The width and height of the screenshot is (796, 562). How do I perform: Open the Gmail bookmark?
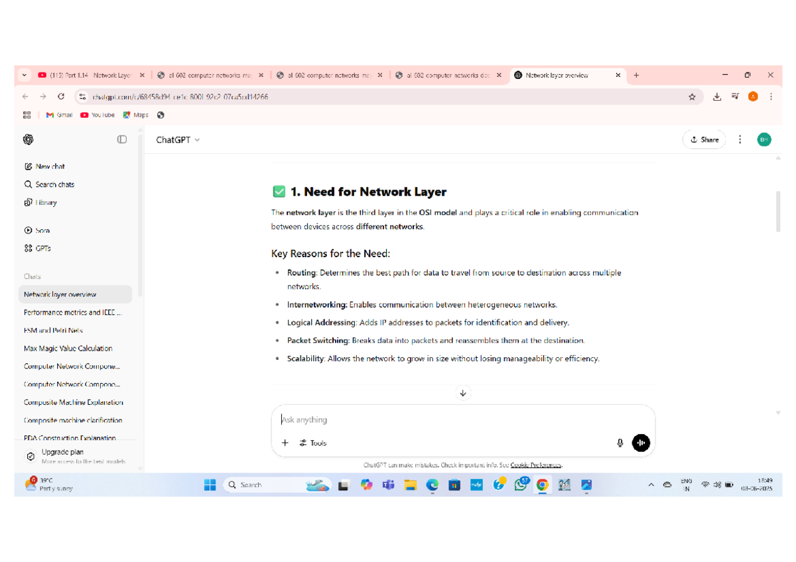[x=59, y=115]
